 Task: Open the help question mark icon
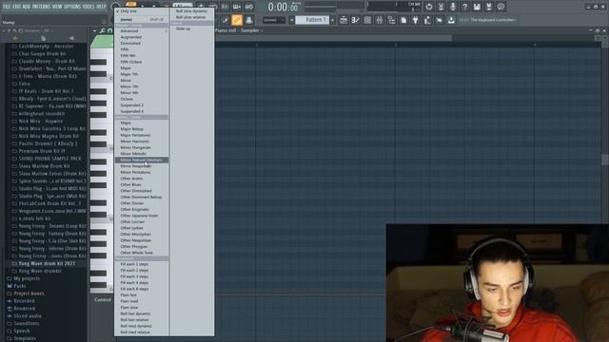465,7
